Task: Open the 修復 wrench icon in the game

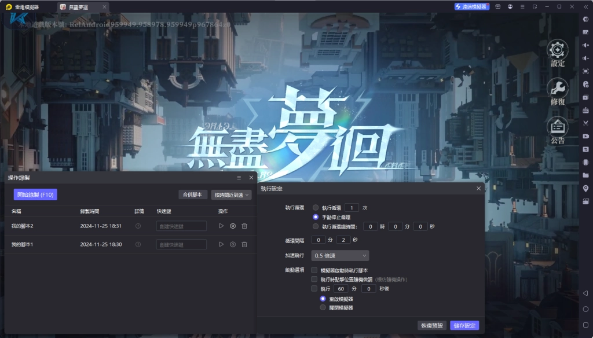Action: point(558,92)
